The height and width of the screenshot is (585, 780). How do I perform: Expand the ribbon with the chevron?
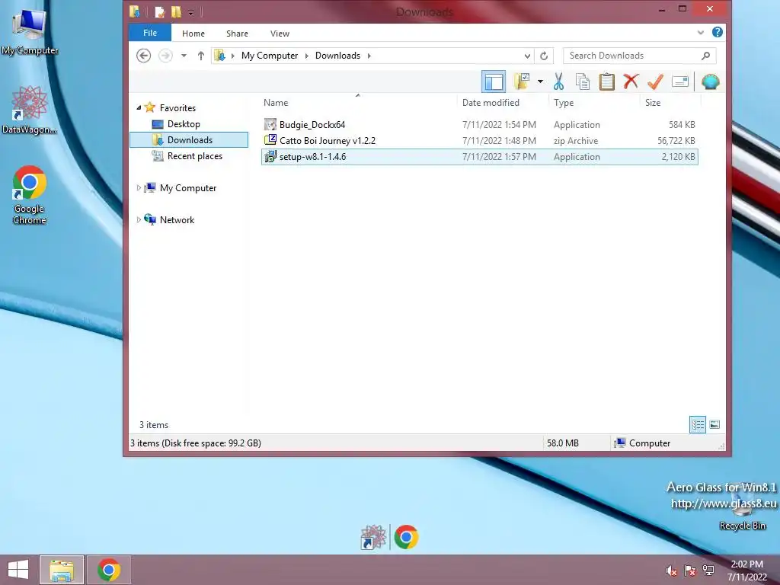click(701, 33)
